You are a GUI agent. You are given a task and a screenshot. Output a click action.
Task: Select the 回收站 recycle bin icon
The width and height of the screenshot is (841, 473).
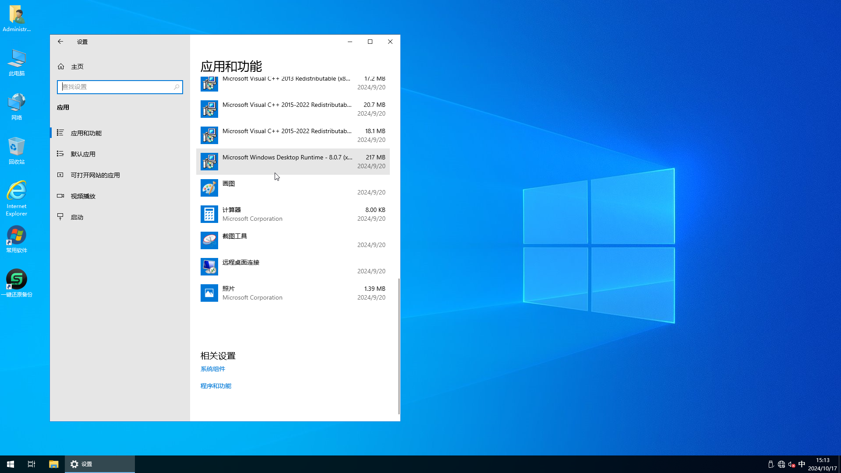[17, 151]
